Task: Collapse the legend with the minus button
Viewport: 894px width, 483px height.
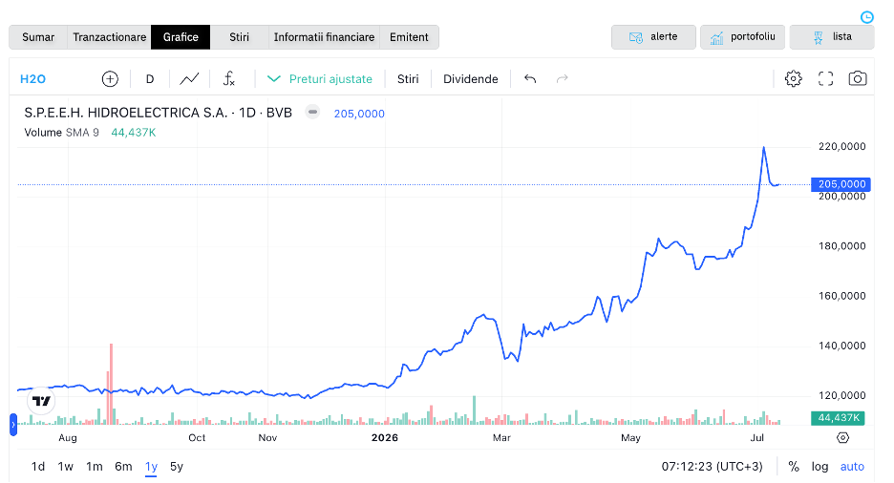Action: (x=312, y=112)
